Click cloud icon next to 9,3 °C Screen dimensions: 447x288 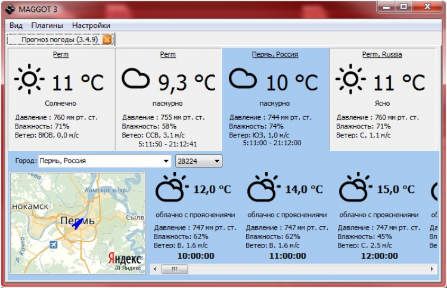tap(136, 79)
